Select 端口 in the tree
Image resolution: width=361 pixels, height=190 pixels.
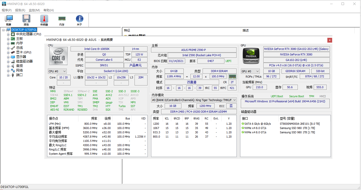click(19, 75)
